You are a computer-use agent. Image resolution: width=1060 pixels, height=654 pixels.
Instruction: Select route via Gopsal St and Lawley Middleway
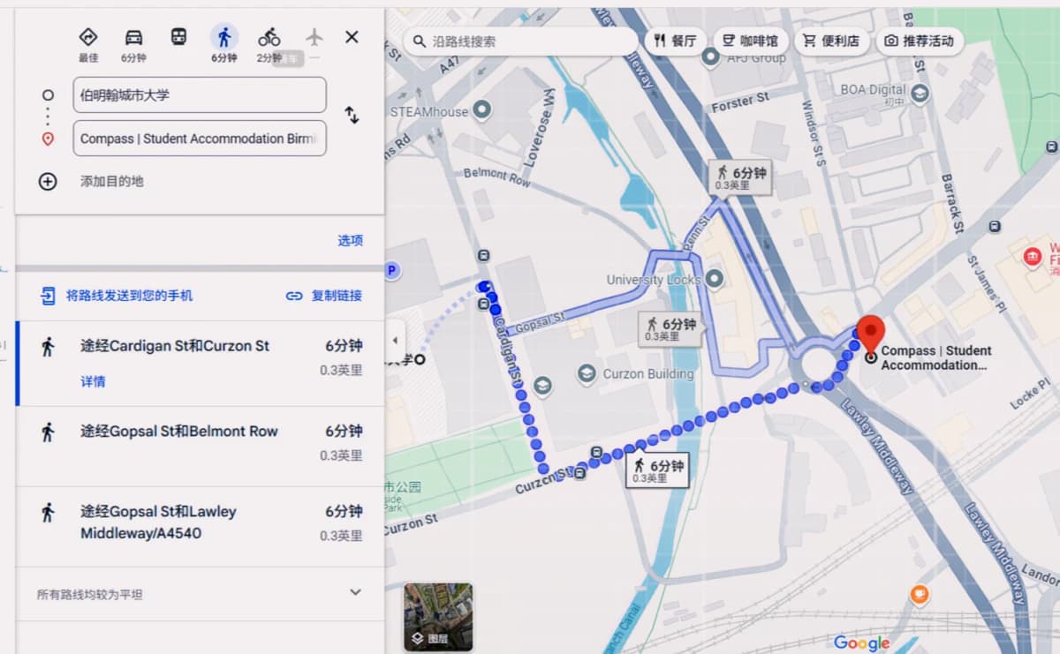click(200, 524)
